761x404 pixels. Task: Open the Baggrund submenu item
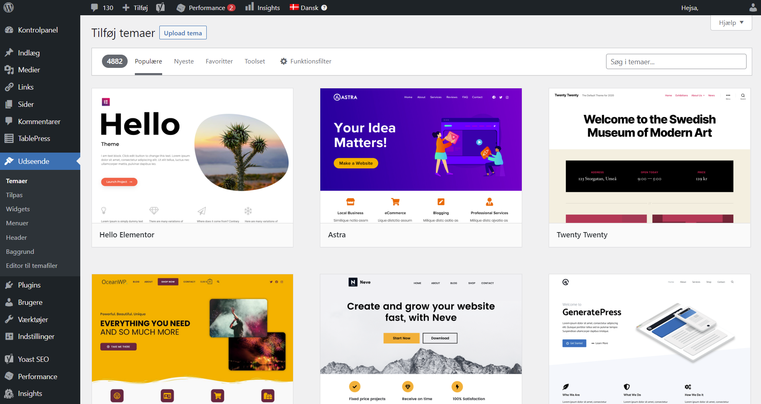(x=20, y=252)
